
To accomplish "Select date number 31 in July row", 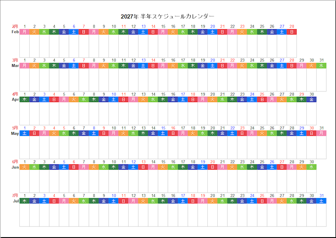I will pyautogui.click(x=321, y=195).
